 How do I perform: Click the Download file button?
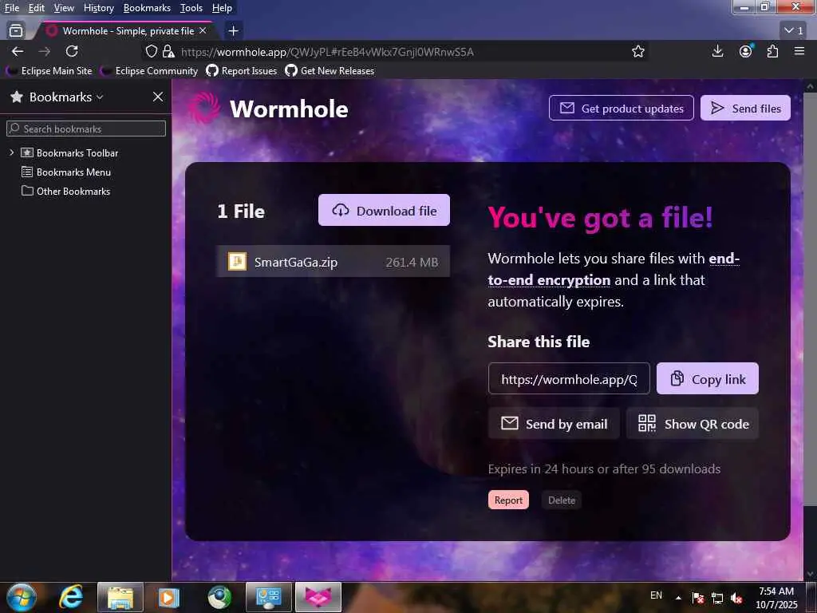(x=384, y=210)
